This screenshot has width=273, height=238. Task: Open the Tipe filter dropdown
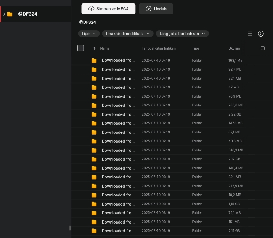[89, 34]
